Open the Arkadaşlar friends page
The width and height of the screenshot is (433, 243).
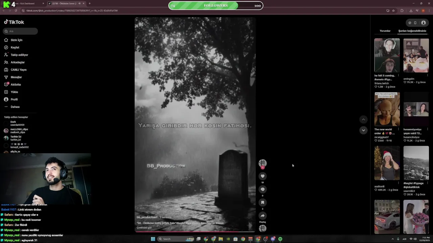(x=15, y=62)
